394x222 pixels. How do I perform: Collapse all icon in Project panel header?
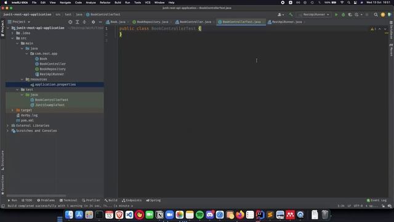tap(84, 22)
